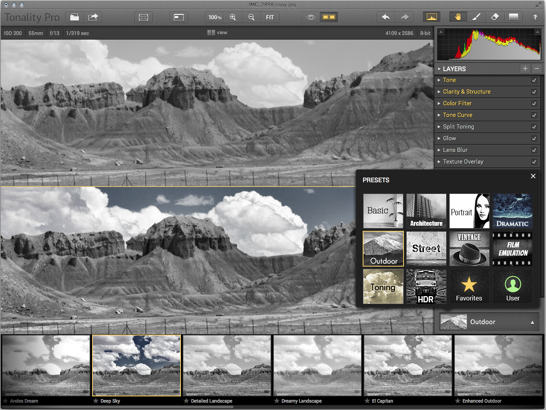Select the Hand pan tool
This screenshot has height=410, width=546.
[458, 17]
